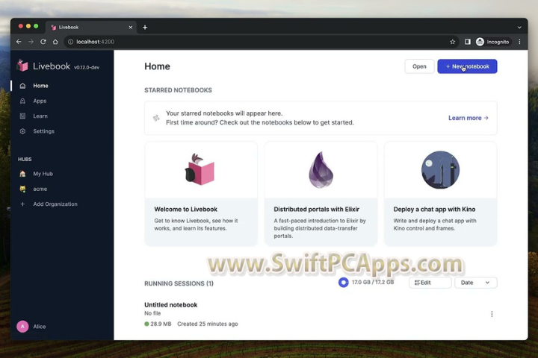
Task: Click the Learn book icon in sidebar
Action: [x=22, y=116]
